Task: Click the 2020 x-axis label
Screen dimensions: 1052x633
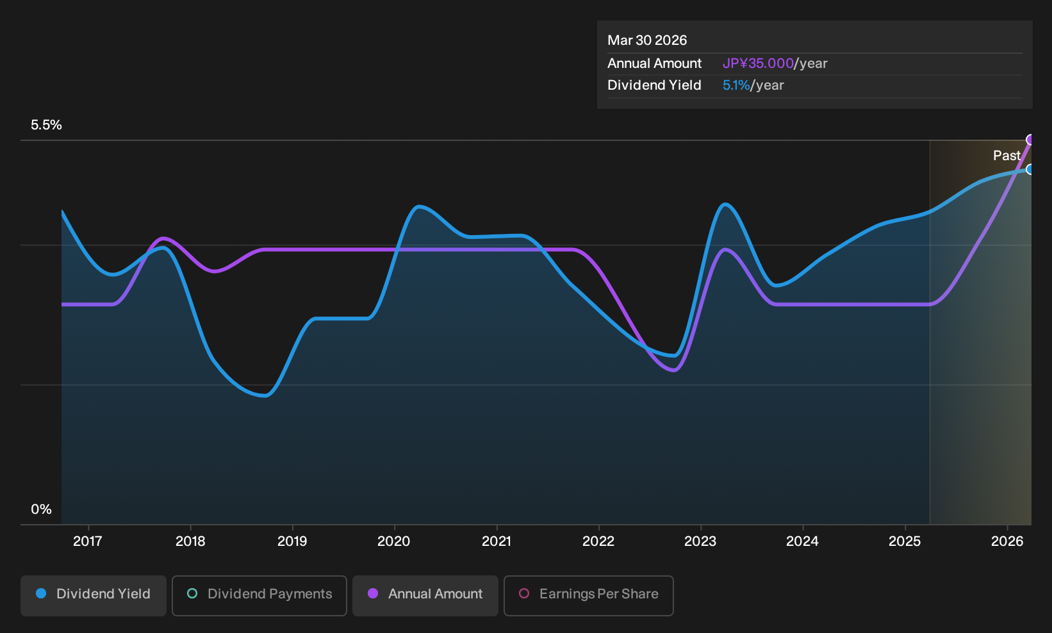Action: click(394, 541)
